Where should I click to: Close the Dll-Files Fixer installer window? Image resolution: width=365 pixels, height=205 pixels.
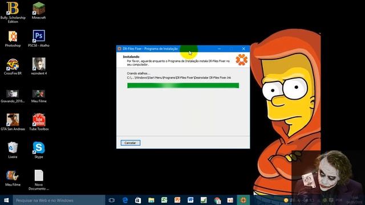click(x=244, y=48)
